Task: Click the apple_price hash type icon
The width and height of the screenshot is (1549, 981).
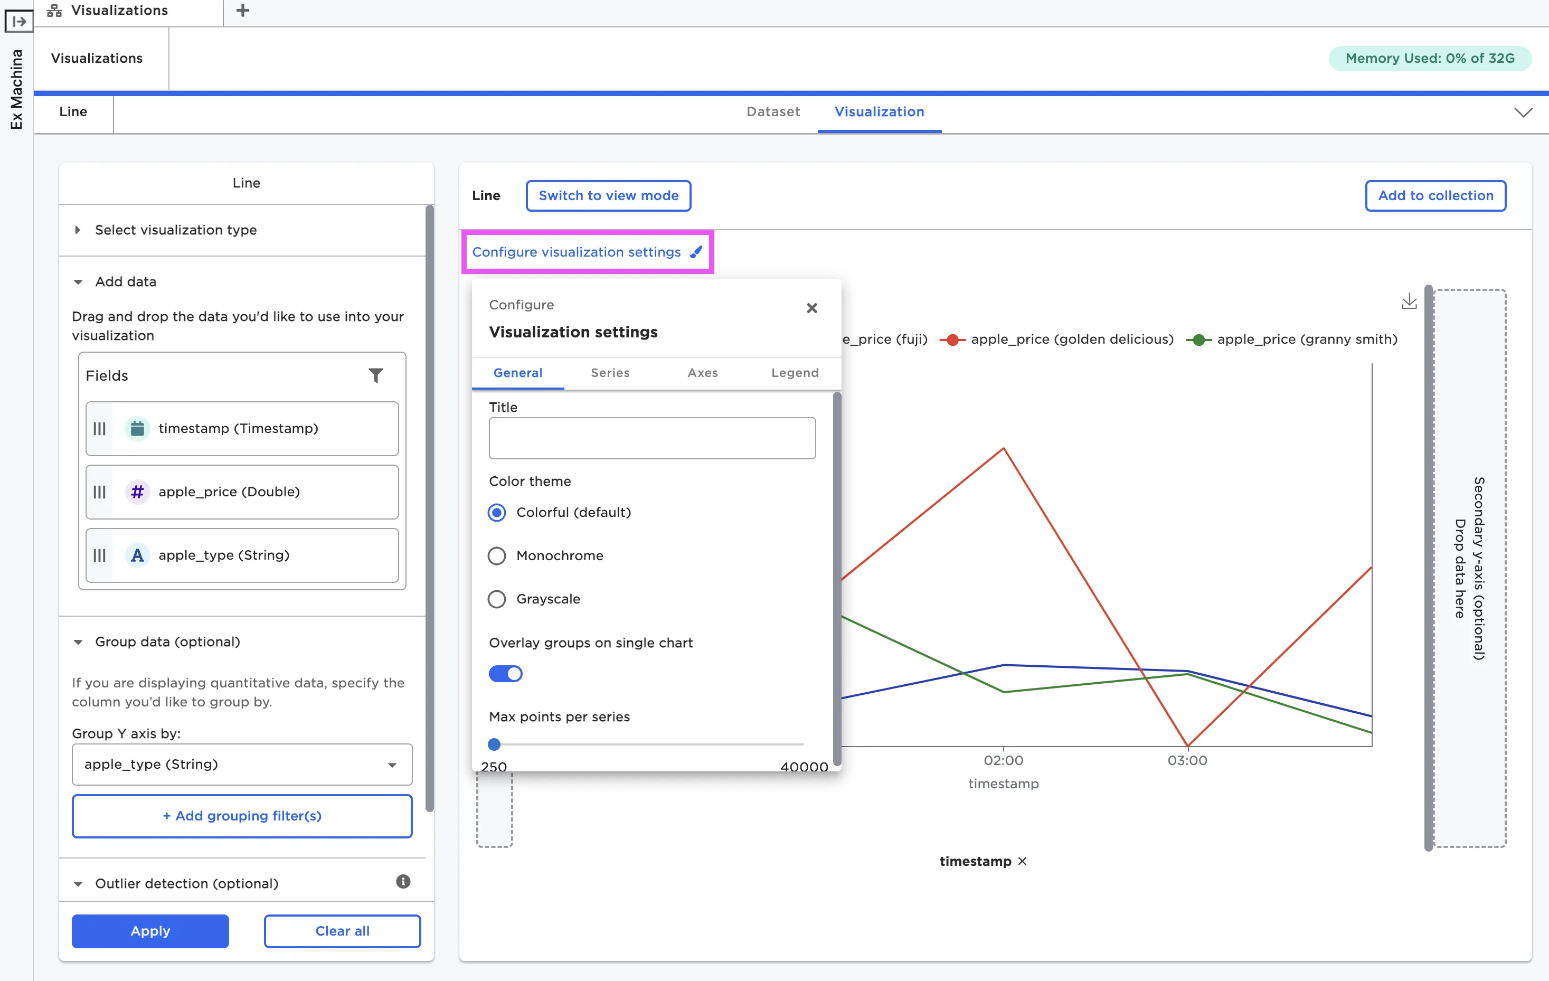Action: [x=137, y=492]
